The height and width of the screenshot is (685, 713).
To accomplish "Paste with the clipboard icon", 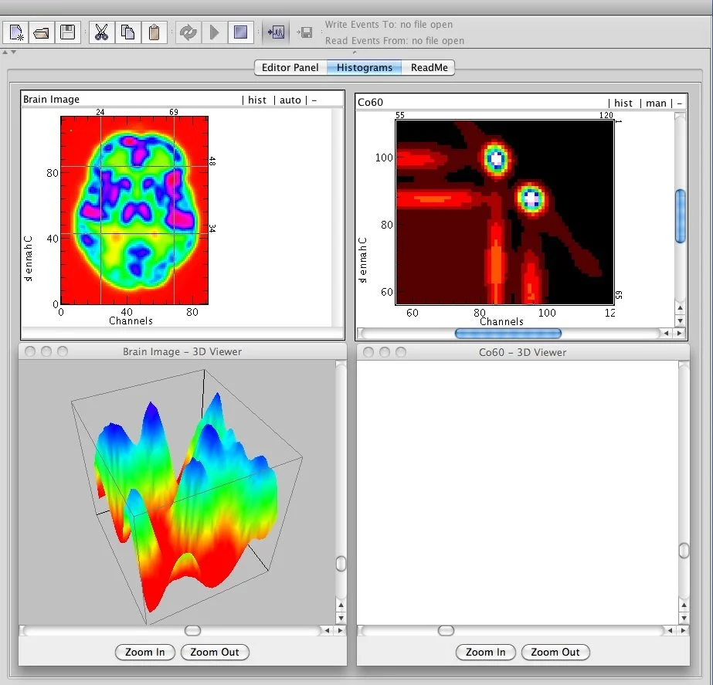I will click(x=154, y=32).
